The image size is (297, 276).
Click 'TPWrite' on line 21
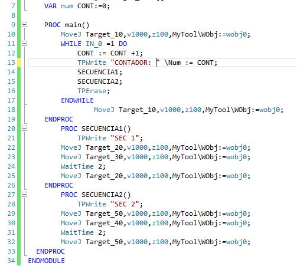tap(92, 138)
